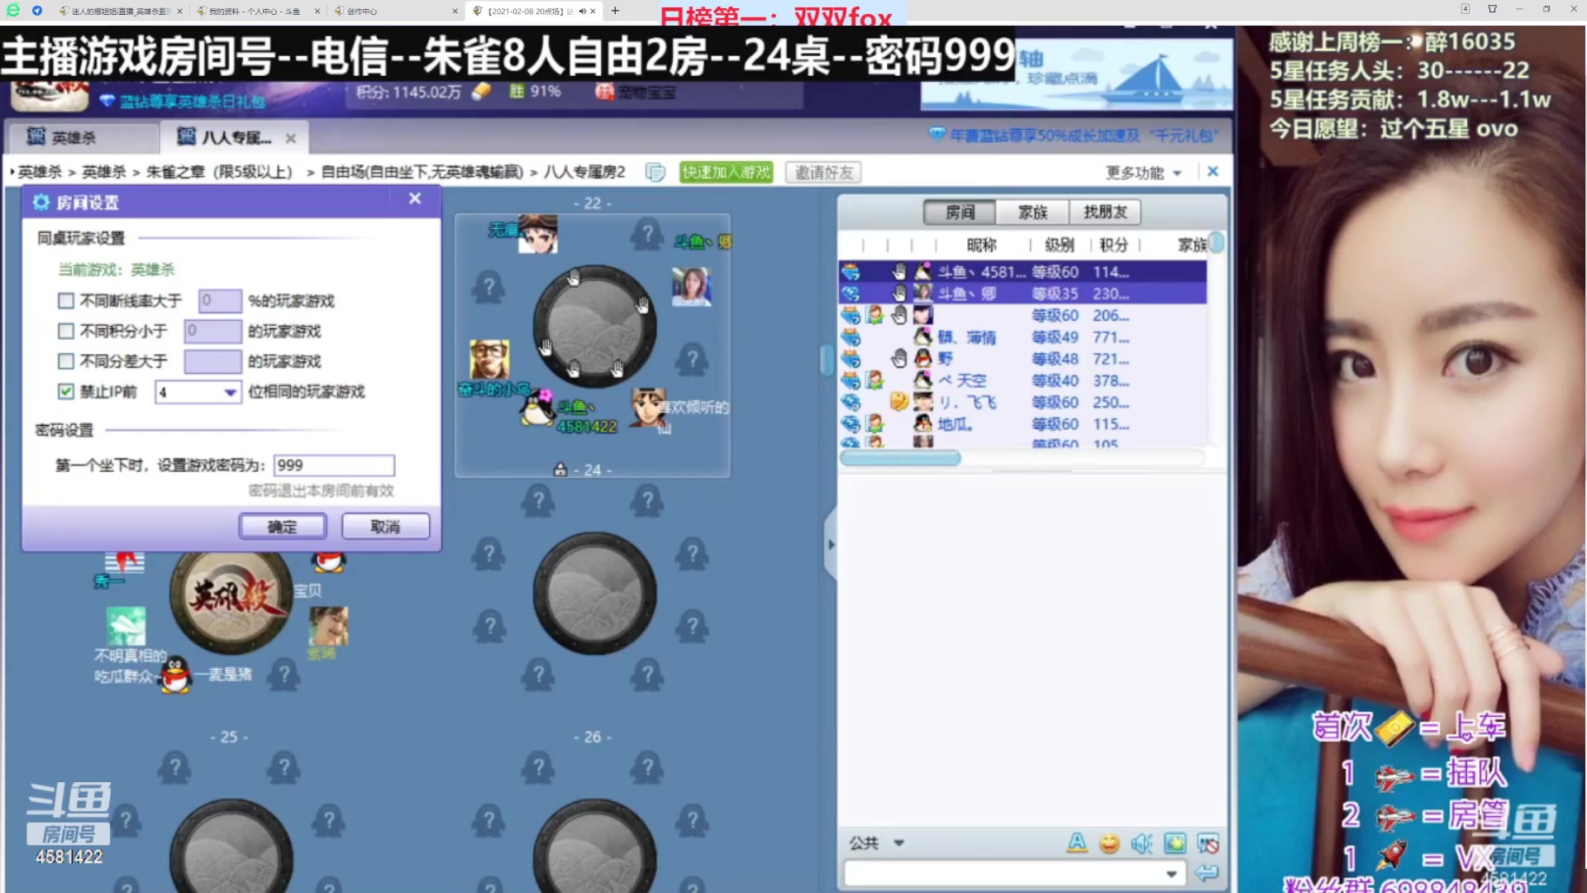Uncheck the 禁止IP前 option
The height and width of the screenshot is (893, 1587).
point(65,391)
